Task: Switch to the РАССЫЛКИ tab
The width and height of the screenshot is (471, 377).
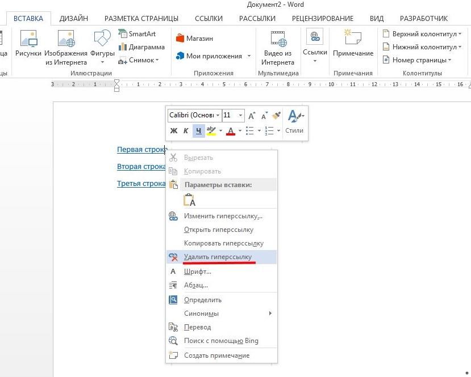Action: (257, 19)
